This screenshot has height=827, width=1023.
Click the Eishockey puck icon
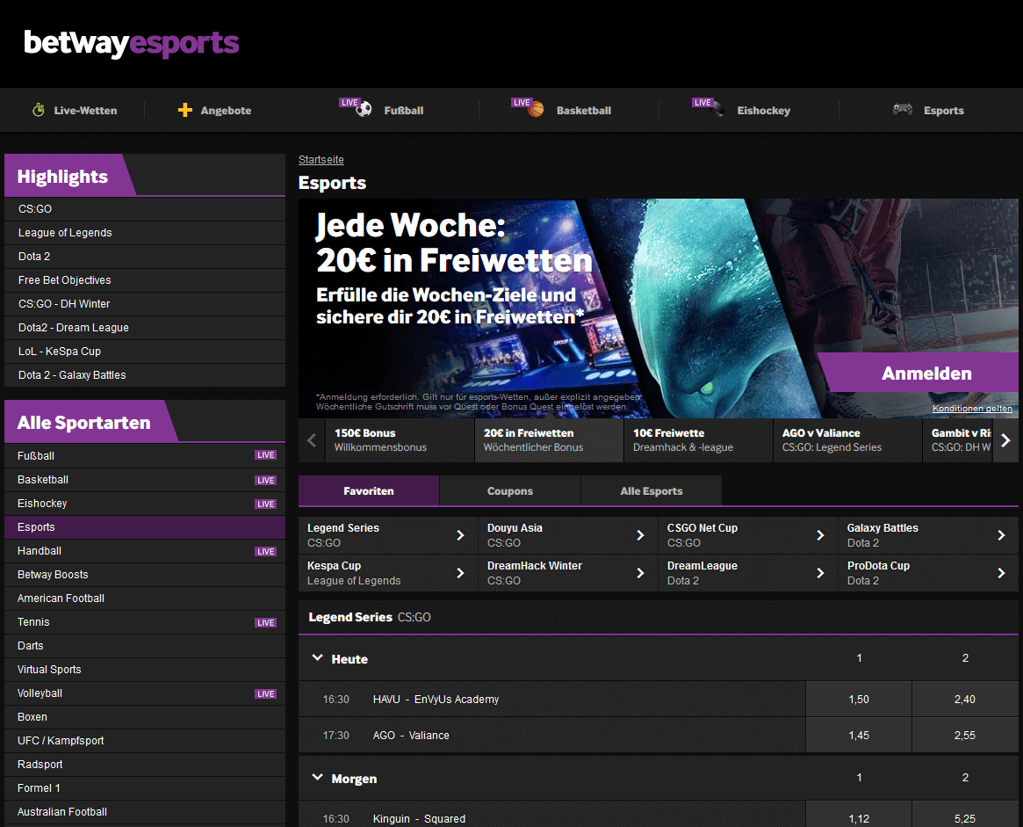point(717,109)
